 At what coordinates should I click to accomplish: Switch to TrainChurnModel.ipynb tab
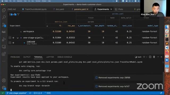click(x=34, y=9)
